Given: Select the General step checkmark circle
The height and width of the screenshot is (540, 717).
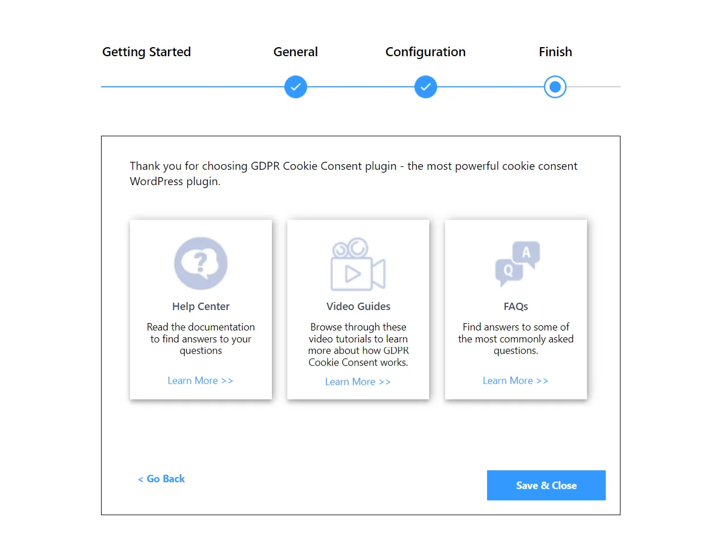Looking at the screenshot, I should pyautogui.click(x=296, y=87).
